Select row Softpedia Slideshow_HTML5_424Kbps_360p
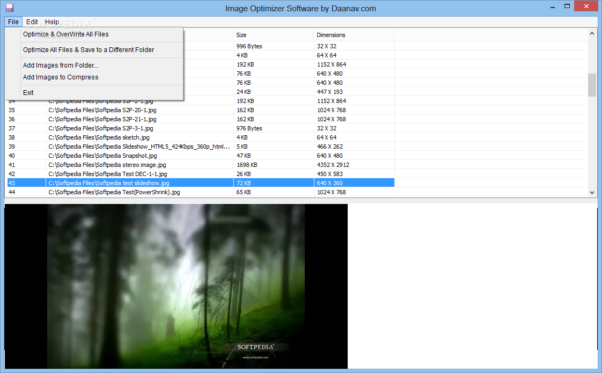This screenshot has width=602, height=373. click(201, 147)
